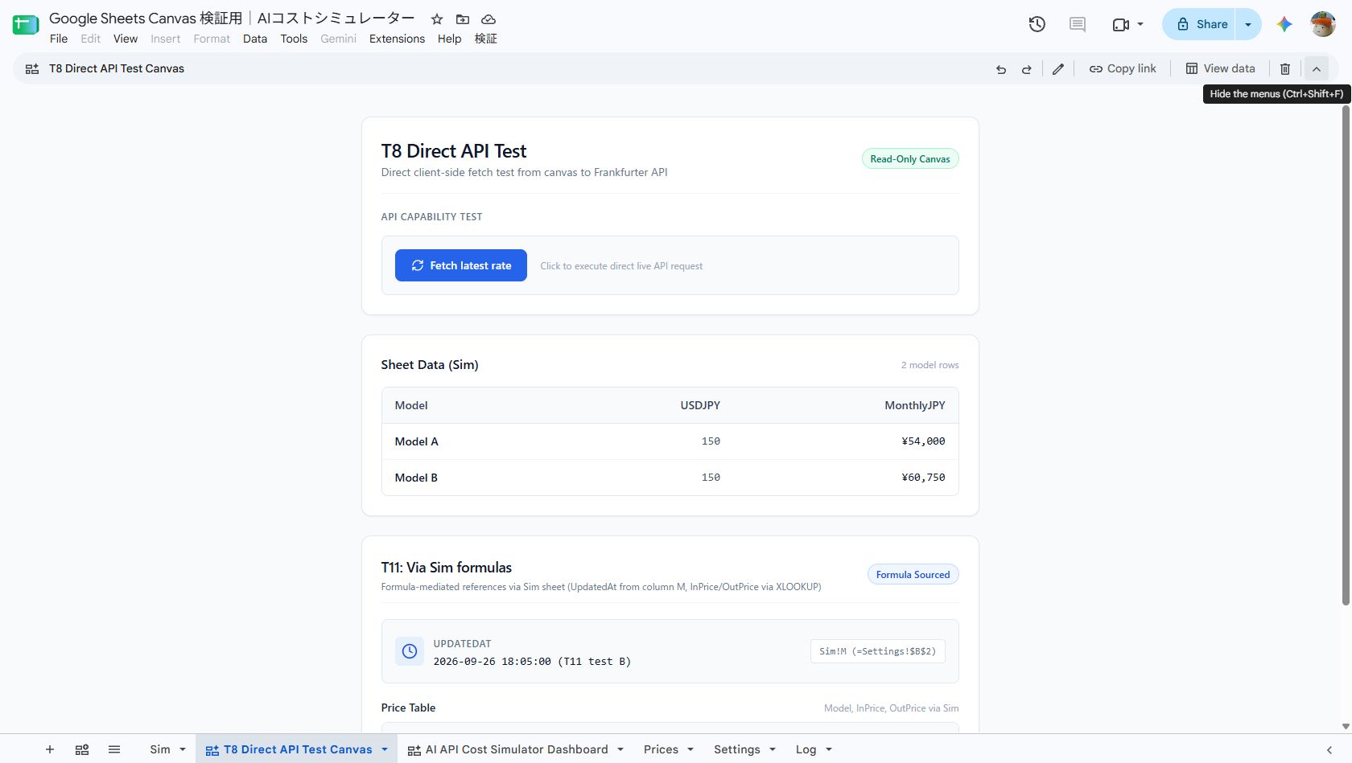Viewport: 1352px width, 763px height.
Task: Open AI API Cost Simulator Dashboard tab arrow
Action: click(x=620, y=749)
